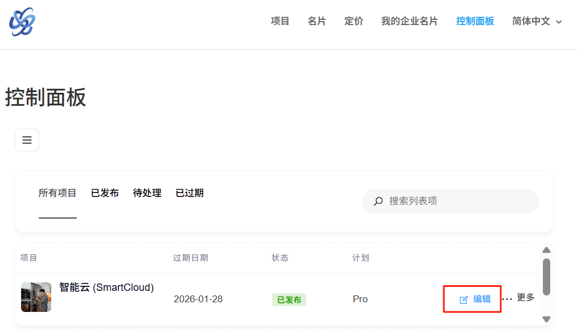
Task: Open the 智能云 project thumbnail
Action: click(36, 297)
